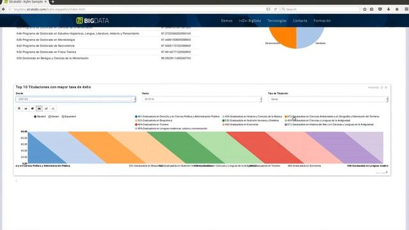
Task: Open the Hasta dropdown
Action: tap(202, 99)
